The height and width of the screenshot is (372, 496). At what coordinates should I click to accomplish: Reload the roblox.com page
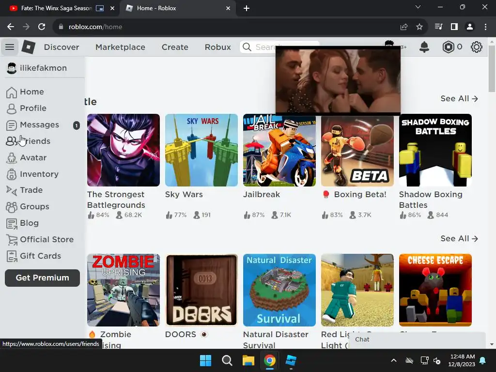coord(42,27)
